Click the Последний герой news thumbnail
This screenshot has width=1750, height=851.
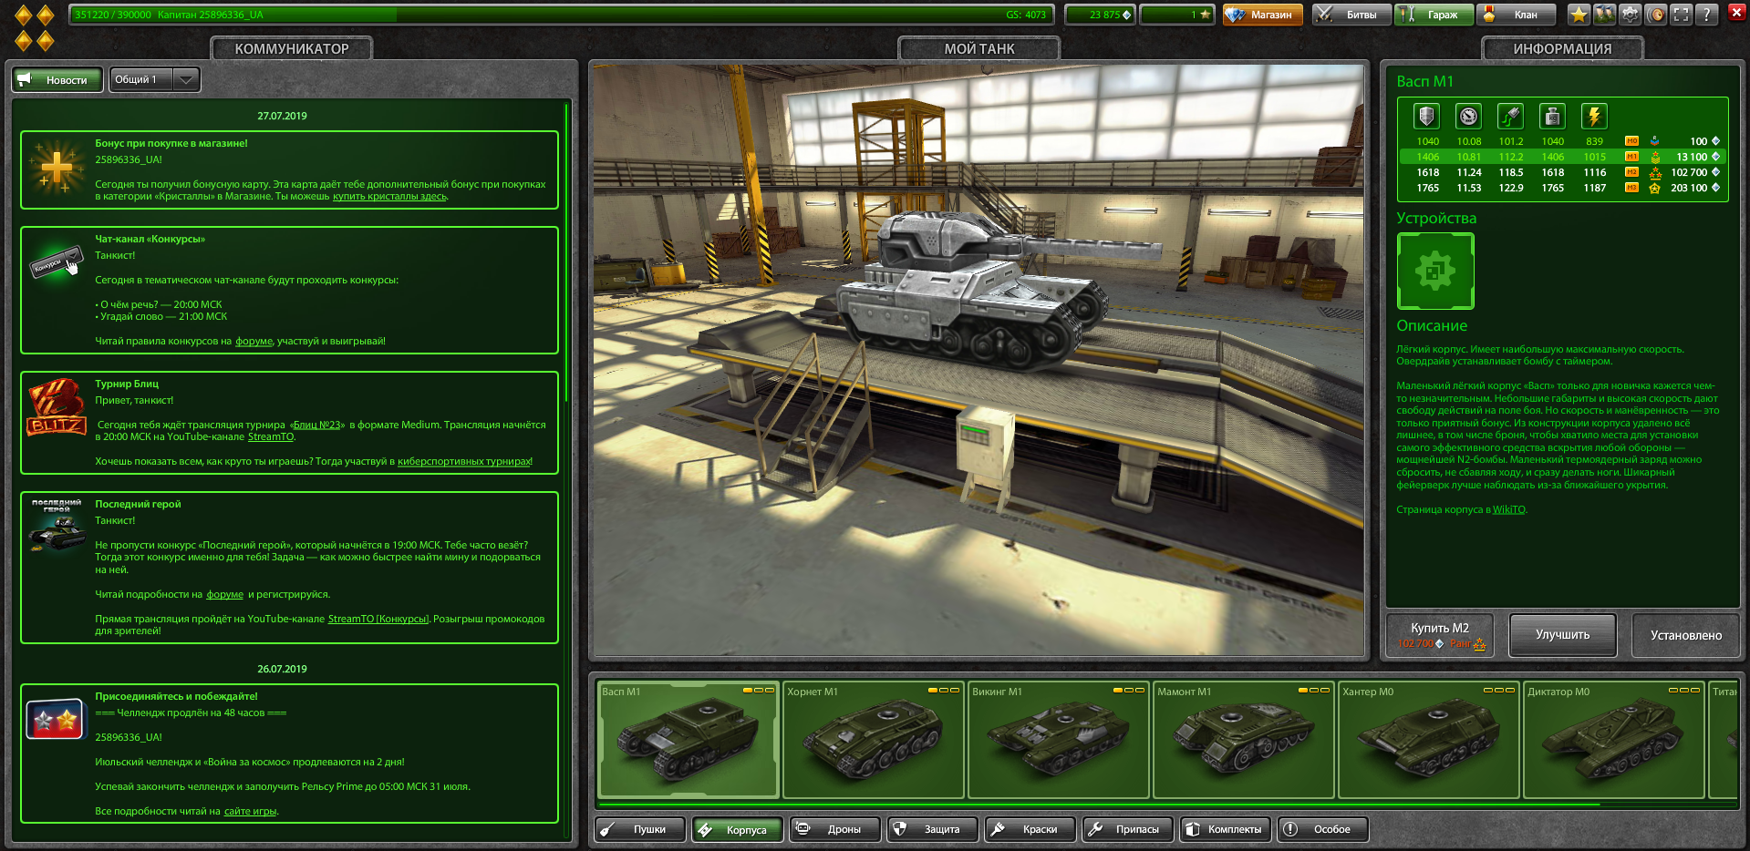[x=57, y=527]
